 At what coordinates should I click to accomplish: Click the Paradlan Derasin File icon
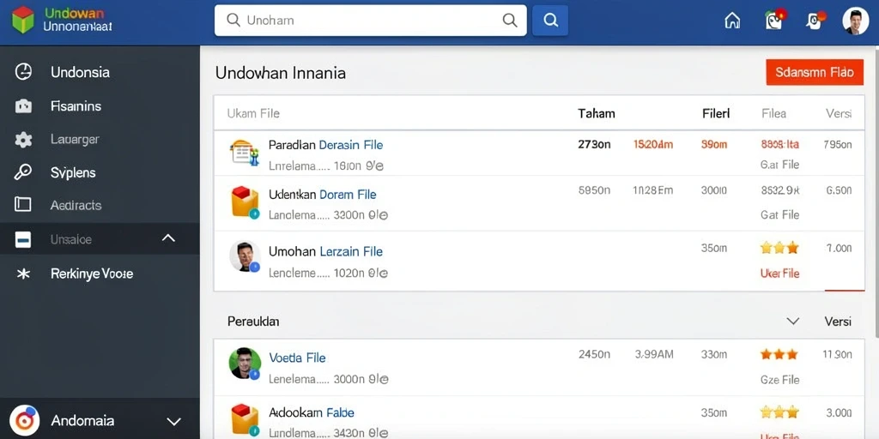pyautogui.click(x=245, y=153)
